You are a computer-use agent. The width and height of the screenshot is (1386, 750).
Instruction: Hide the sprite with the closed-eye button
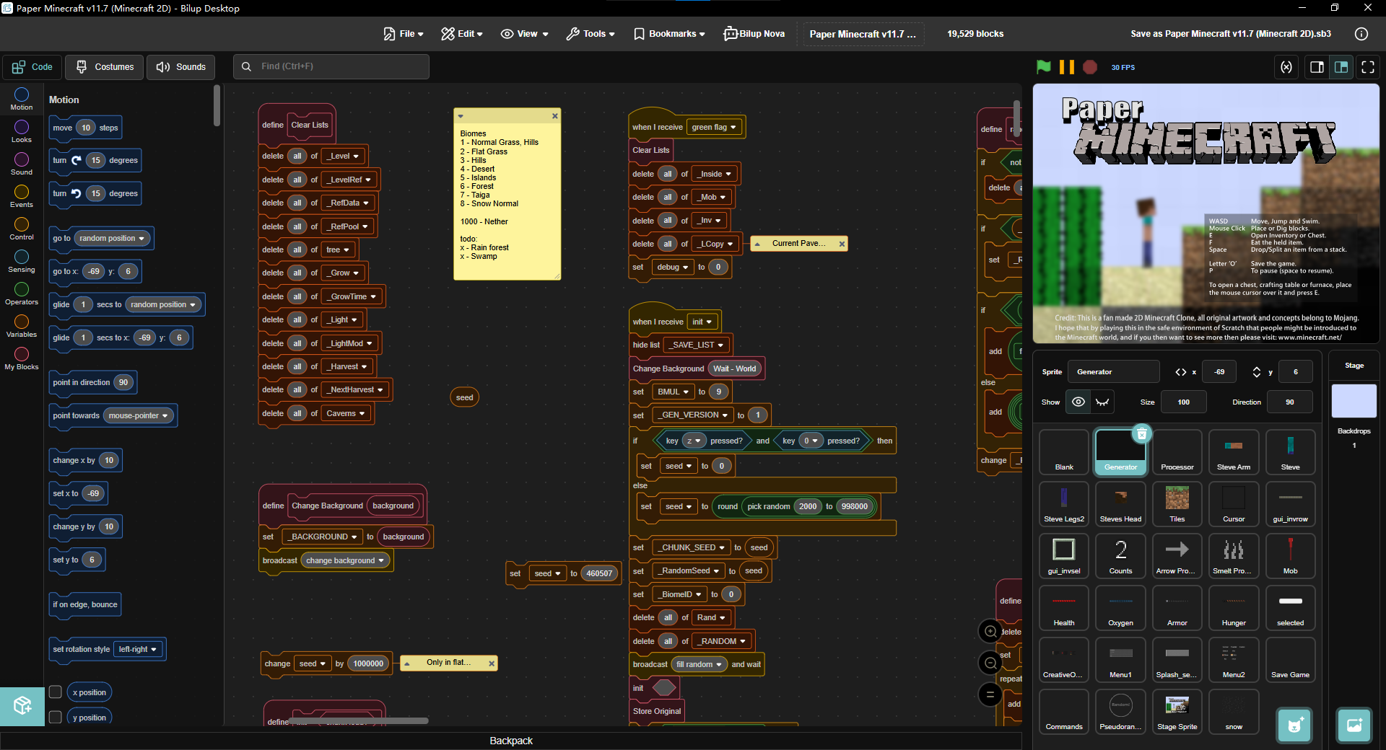pyautogui.click(x=1102, y=402)
